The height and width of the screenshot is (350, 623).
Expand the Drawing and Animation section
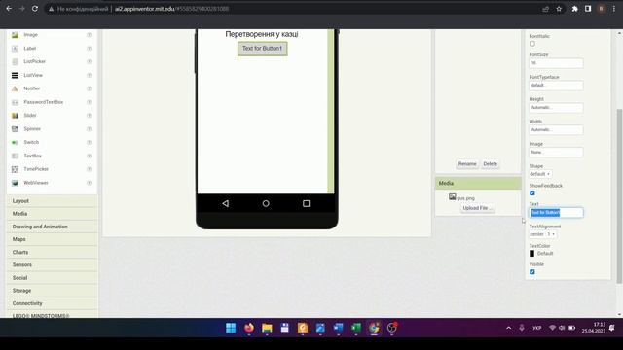(52, 227)
